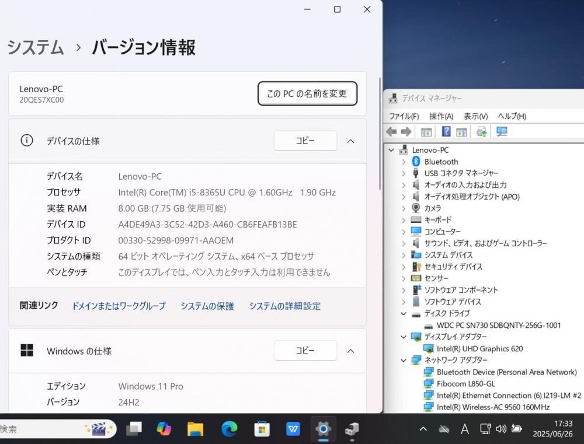
Task: Open the volume control in system tray
Action: pyautogui.click(x=501, y=429)
